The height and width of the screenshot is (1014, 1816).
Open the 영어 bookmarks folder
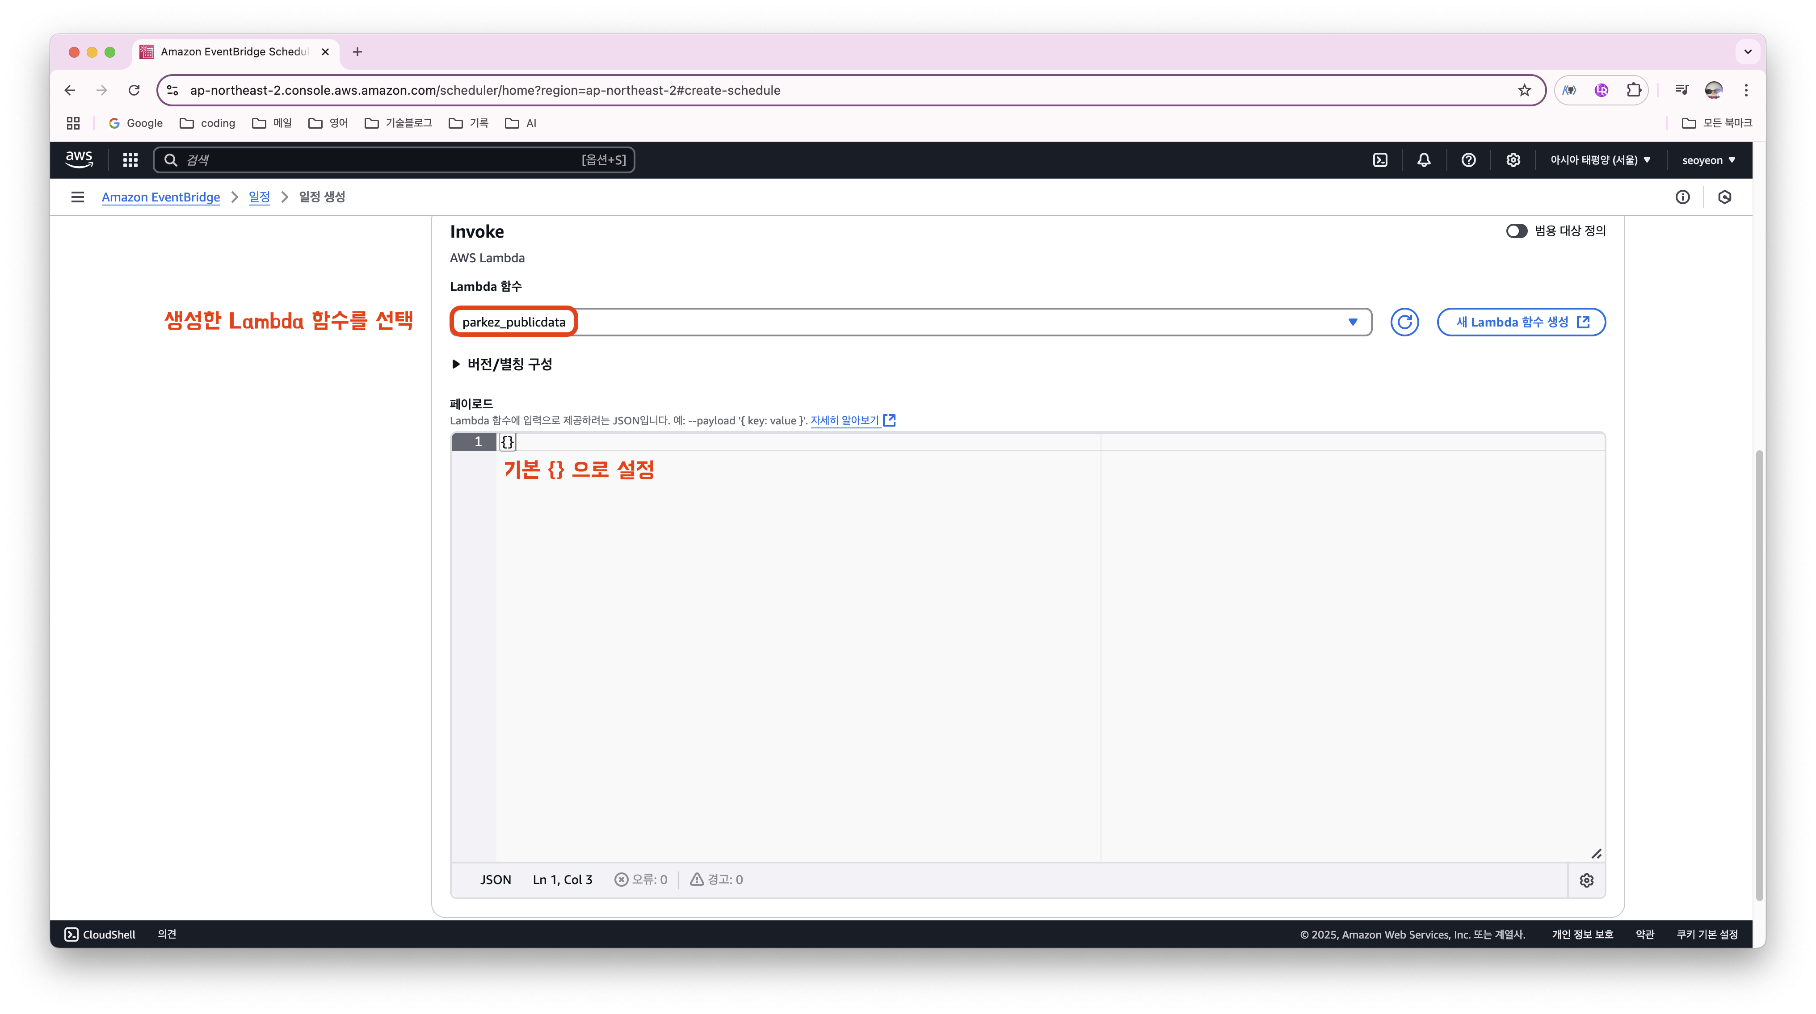328,123
